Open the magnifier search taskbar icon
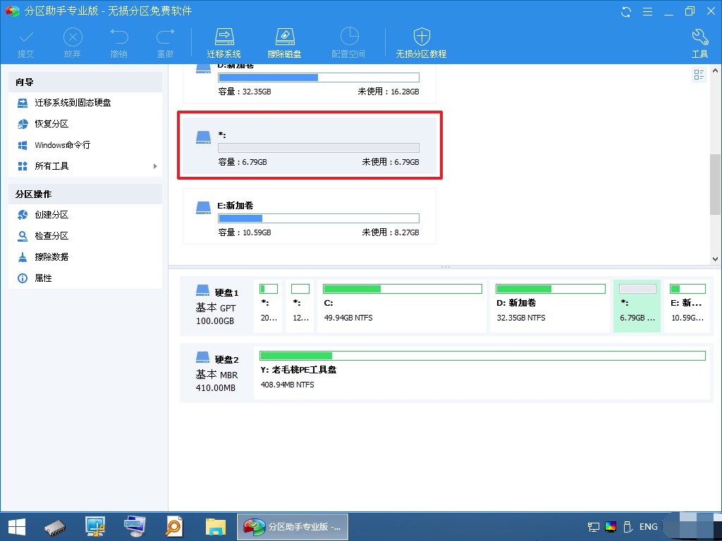This screenshot has height=541, width=722. [x=175, y=527]
